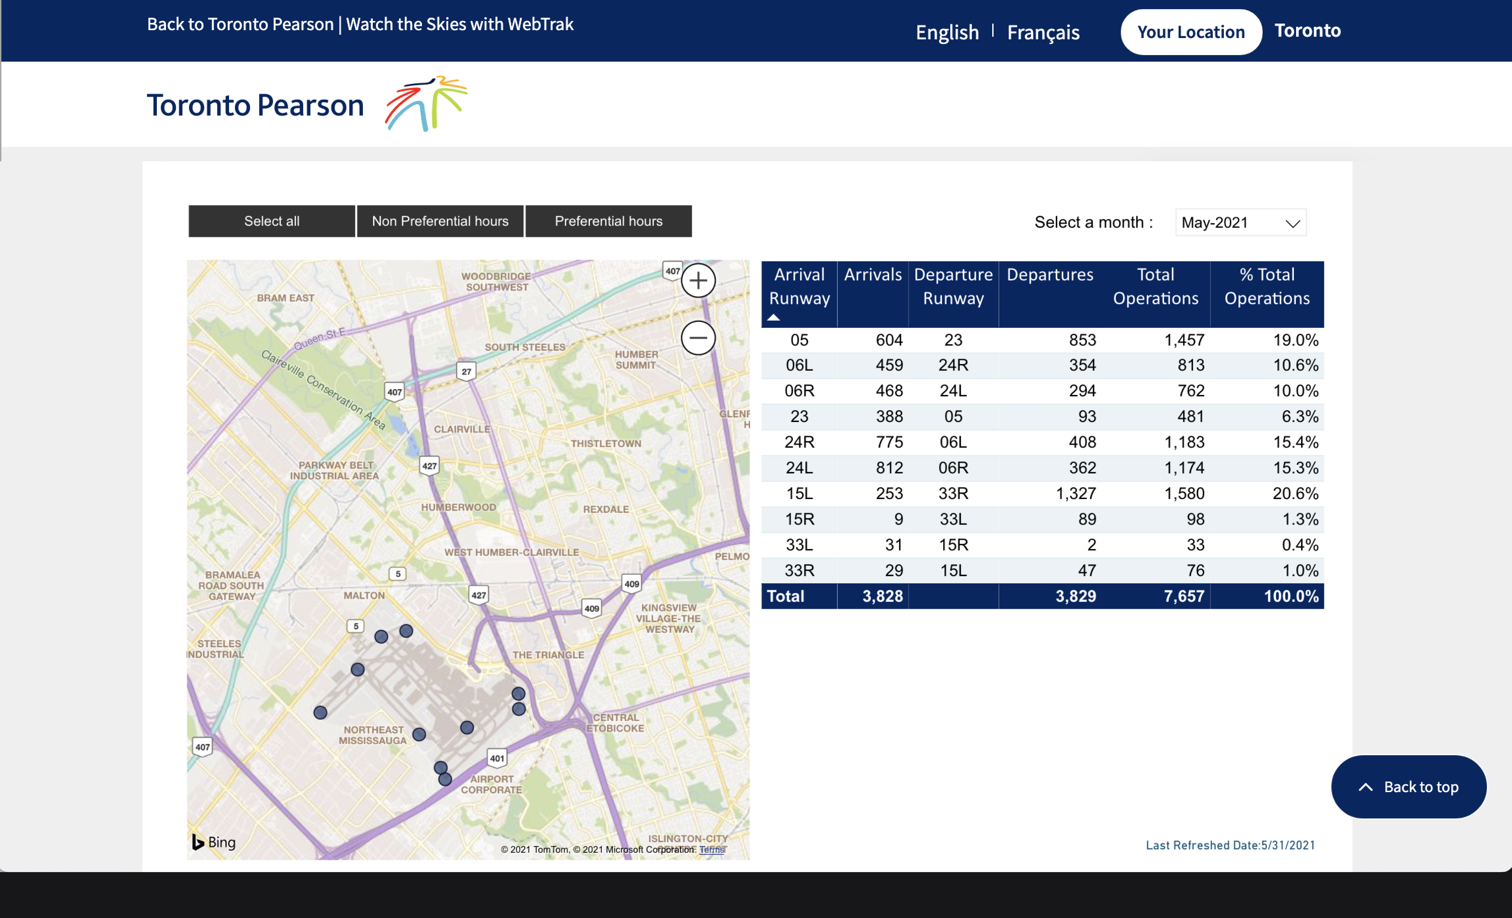Open the map Terms link
The height and width of the screenshot is (918, 1512).
(712, 849)
